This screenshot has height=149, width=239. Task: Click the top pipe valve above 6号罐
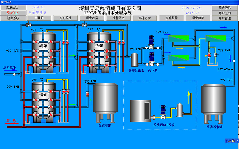click(x=28, y=24)
